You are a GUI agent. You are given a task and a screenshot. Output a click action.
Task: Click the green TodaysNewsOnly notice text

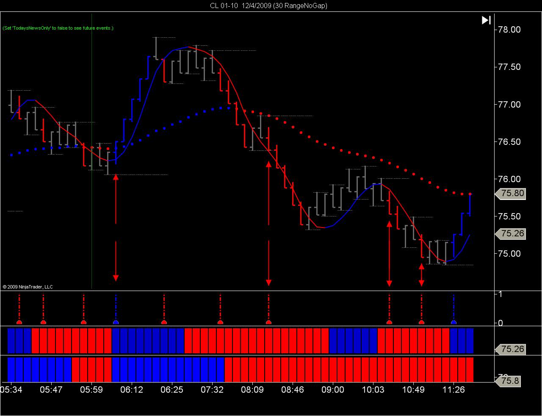pyautogui.click(x=58, y=28)
